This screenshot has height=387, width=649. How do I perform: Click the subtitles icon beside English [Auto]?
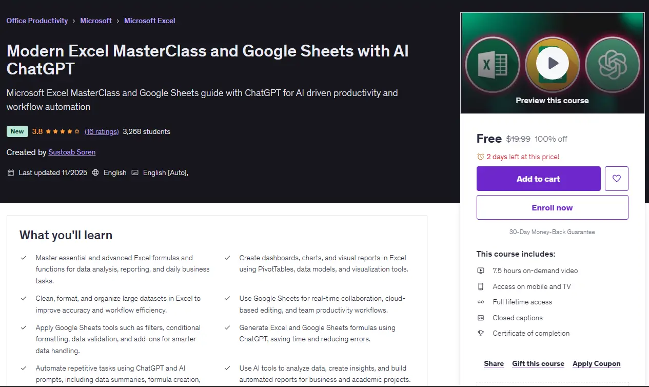coord(135,172)
